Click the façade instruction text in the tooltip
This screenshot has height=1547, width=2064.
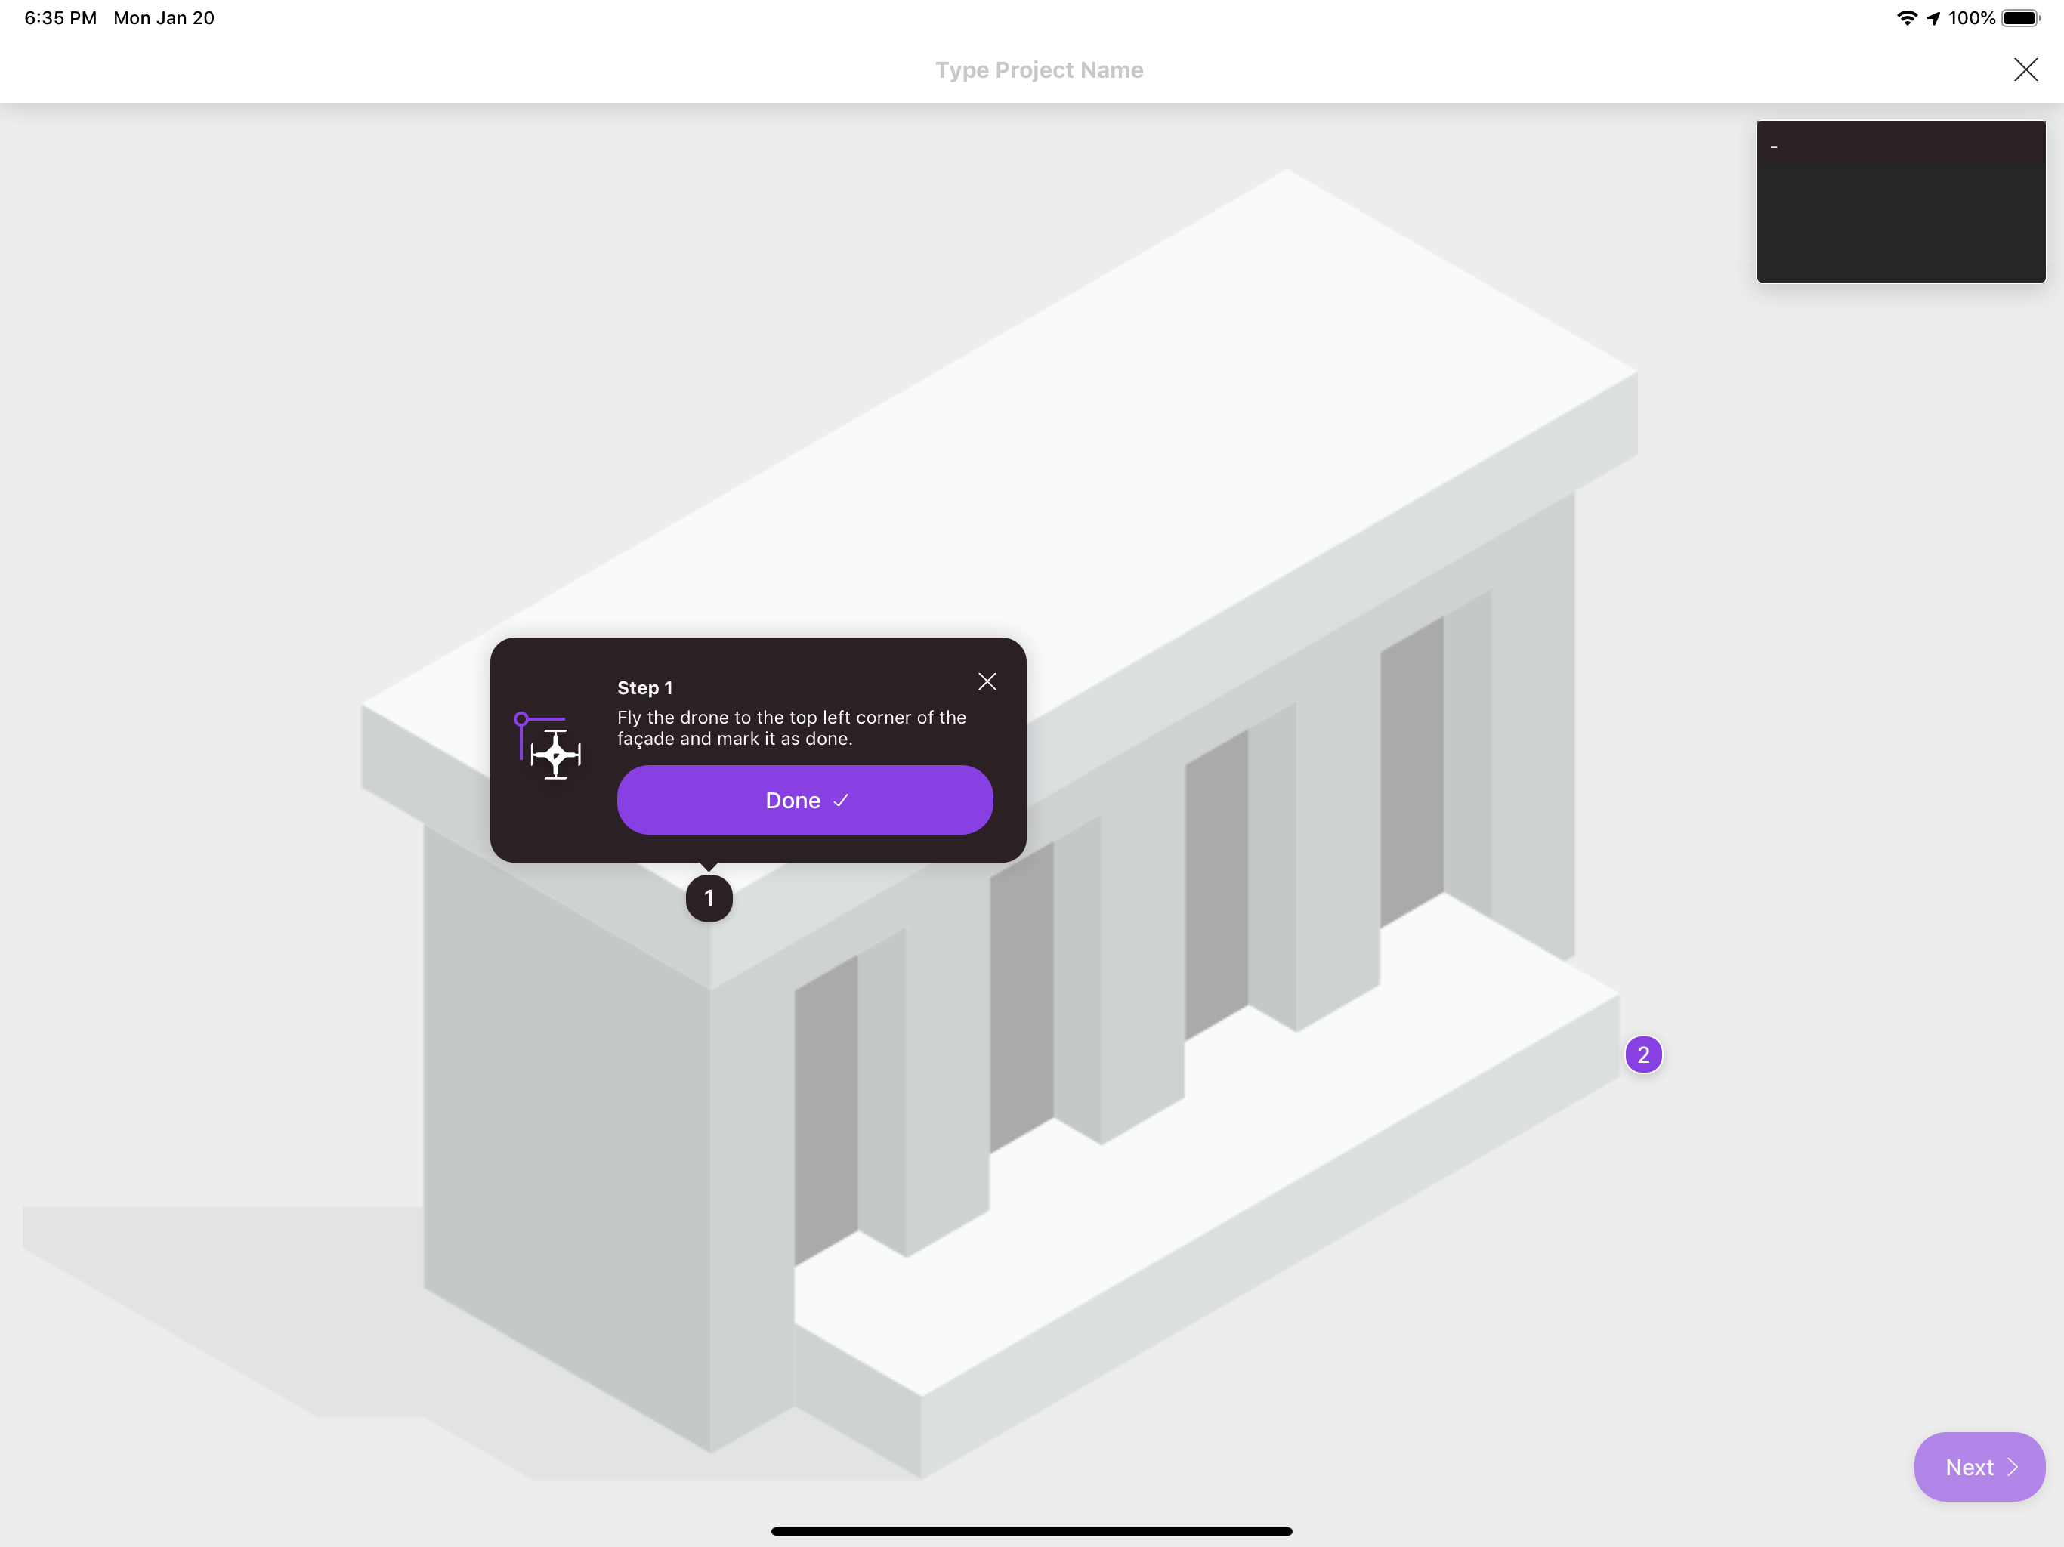tap(791, 727)
